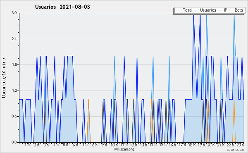Click the 'Usuarios/10 mins' y-axis label

coord(4,78)
